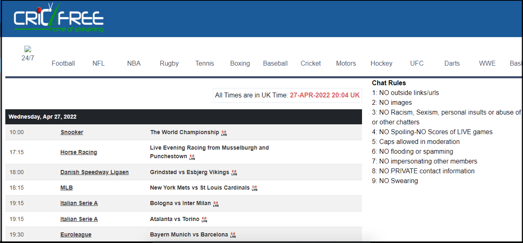Image resolution: width=523 pixels, height=243 pixels.
Task: Open the 24/7 channels link
Action: click(28, 58)
